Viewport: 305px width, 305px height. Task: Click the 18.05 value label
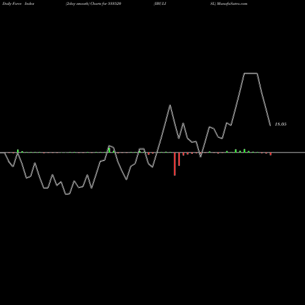(x=281, y=124)
